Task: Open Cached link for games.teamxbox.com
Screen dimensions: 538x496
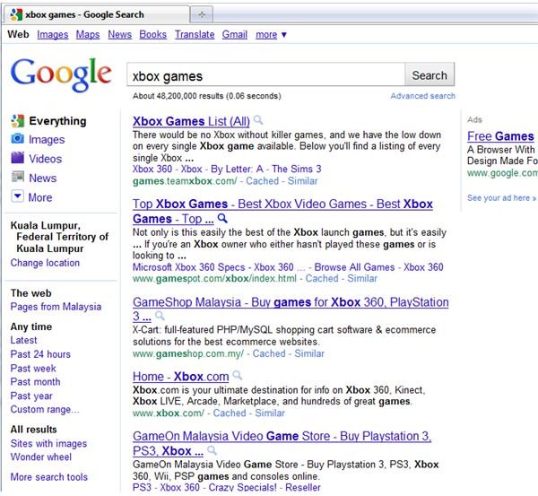Action: pos(262,181)
